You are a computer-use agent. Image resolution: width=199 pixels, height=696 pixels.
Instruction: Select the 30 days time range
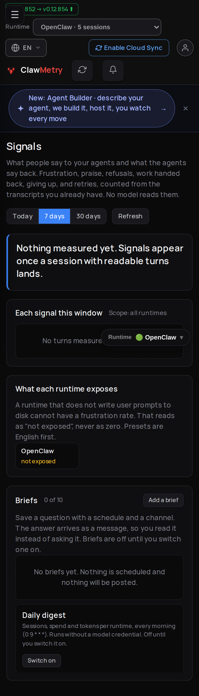(x=88, y=216)
